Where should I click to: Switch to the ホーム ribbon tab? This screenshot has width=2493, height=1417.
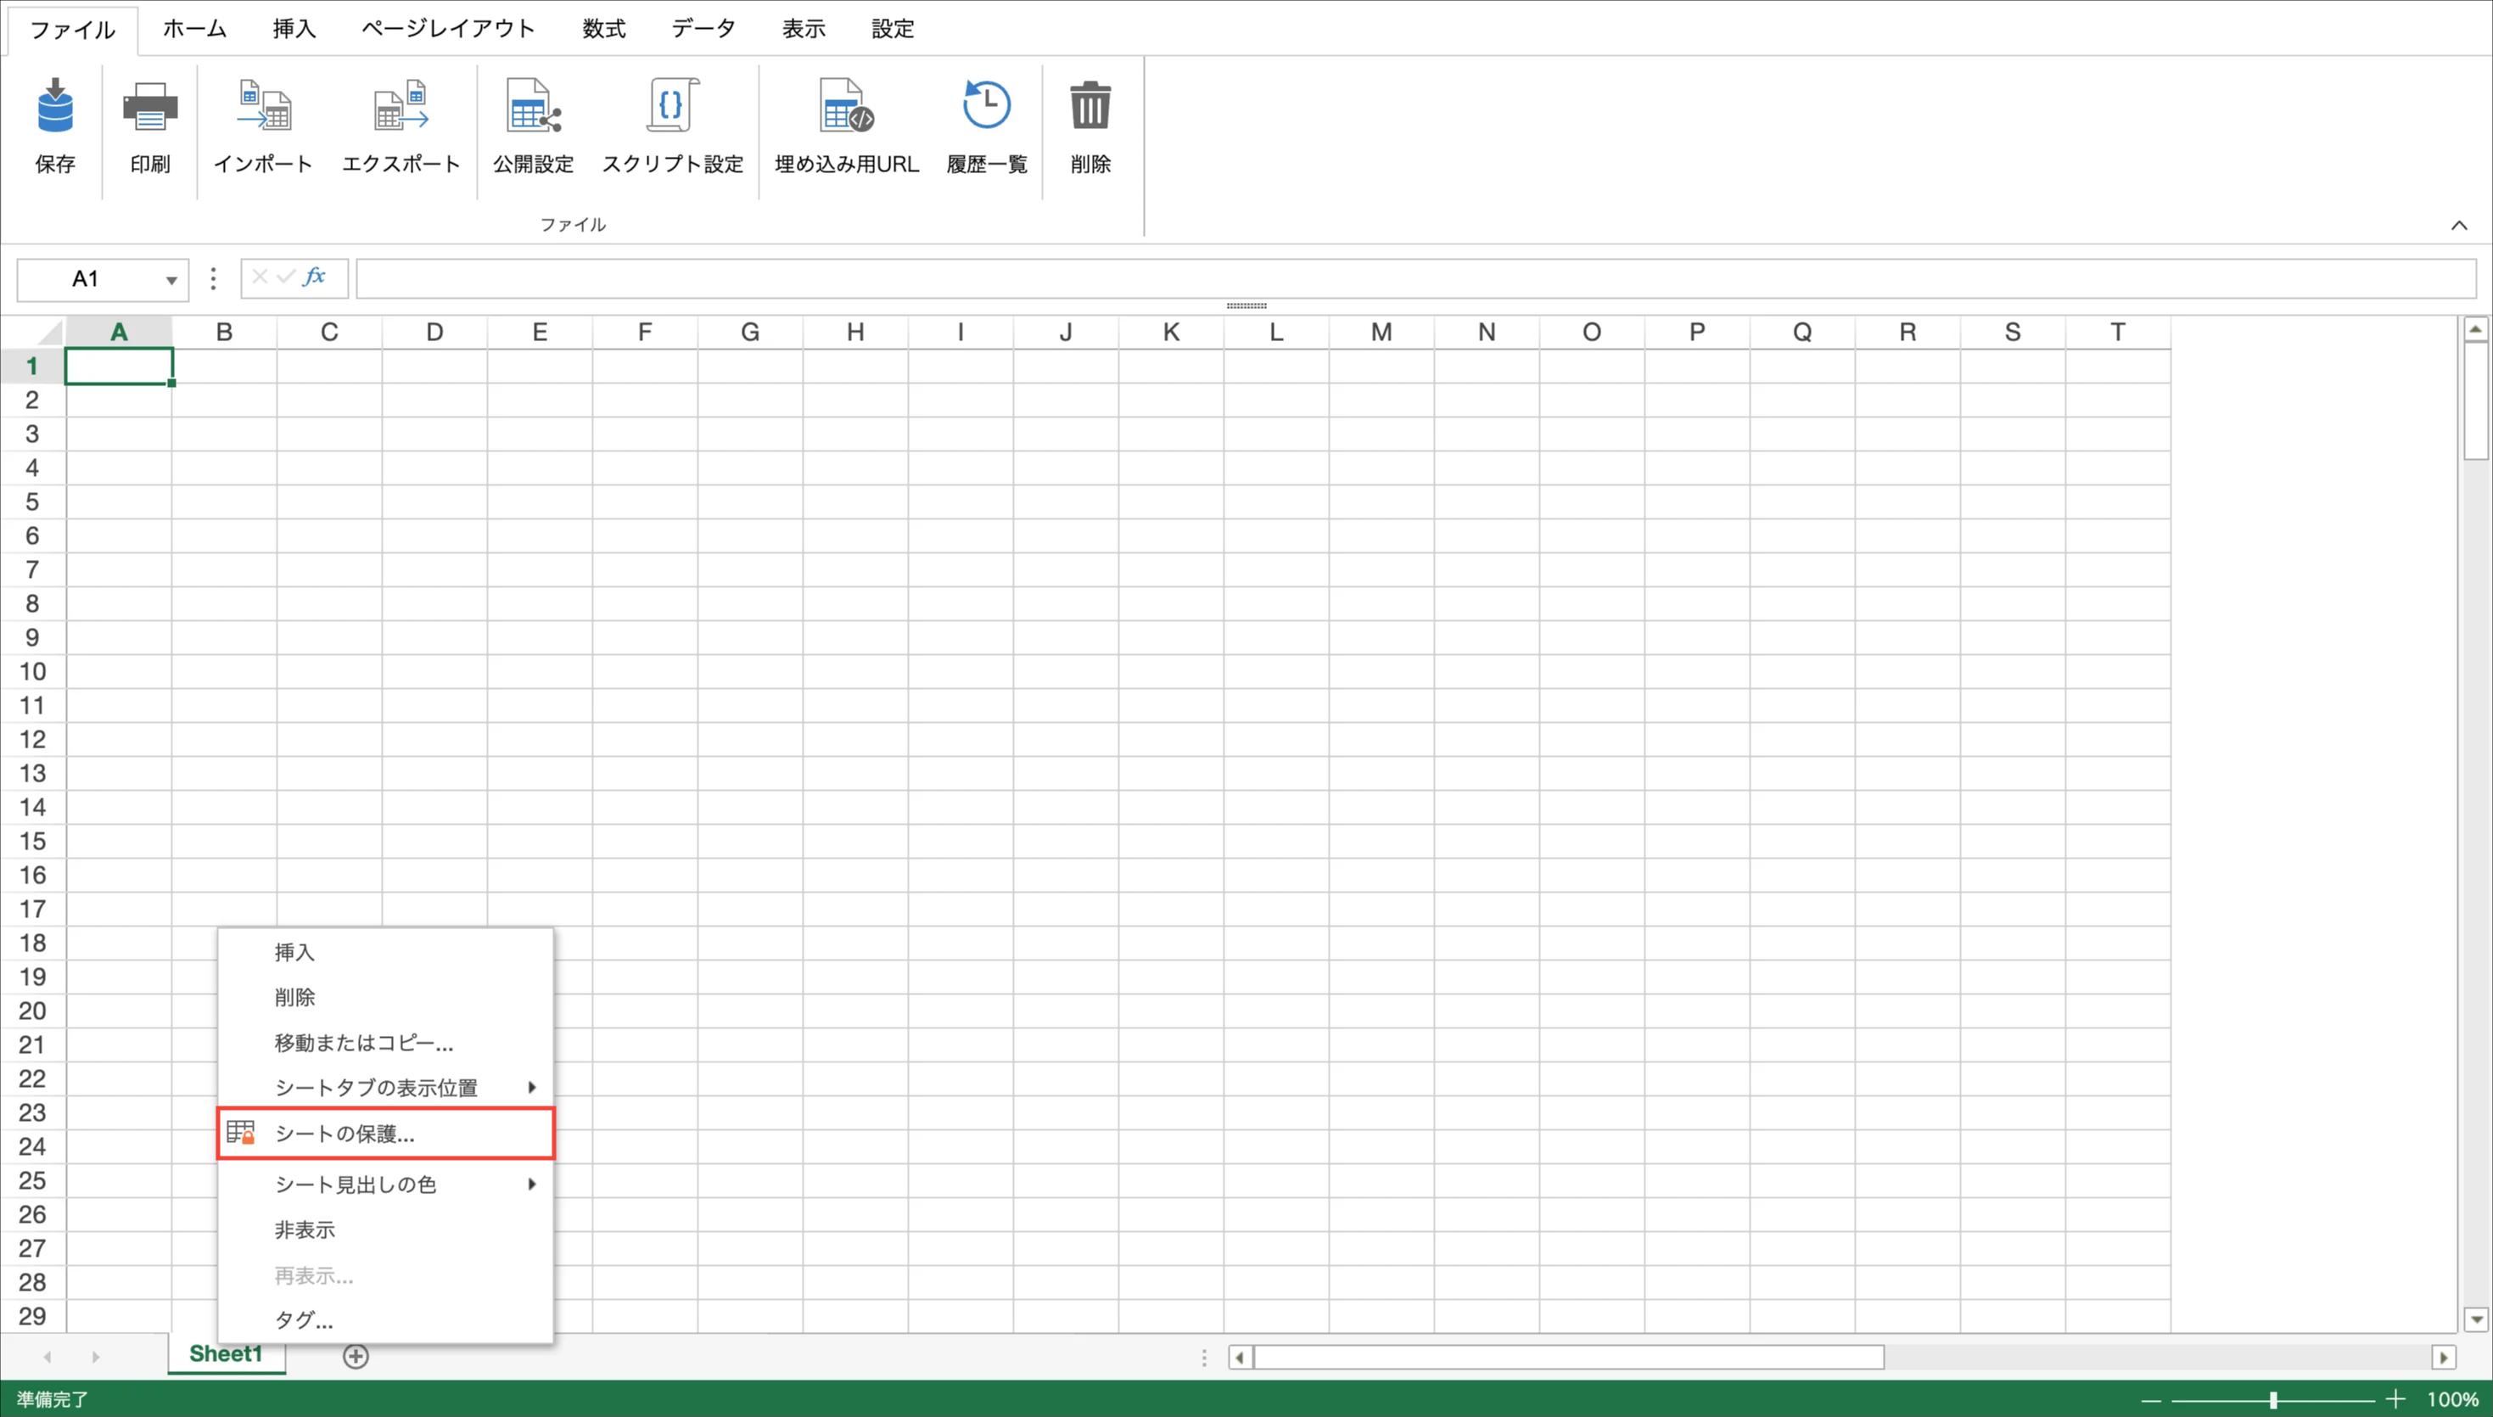click(194, 29)
